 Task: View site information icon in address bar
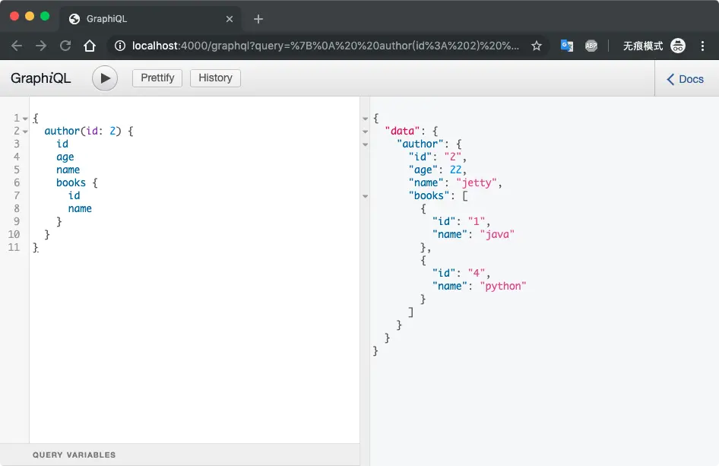click(x=120, y=46)
